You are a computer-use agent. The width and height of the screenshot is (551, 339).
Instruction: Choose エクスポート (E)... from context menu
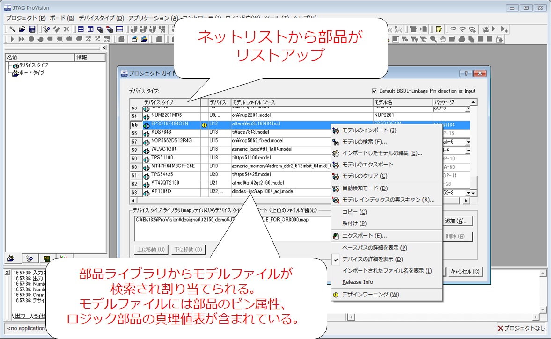click(387, 236)
